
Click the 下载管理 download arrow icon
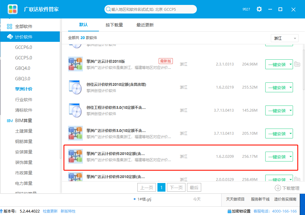[x=278, y=188]
